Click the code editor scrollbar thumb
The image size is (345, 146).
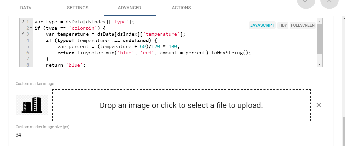click(x=319, y=39)
